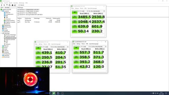Select Logische Laufwerke in the tree
This screenshot has width=169, height=95.
coord(10,36)
